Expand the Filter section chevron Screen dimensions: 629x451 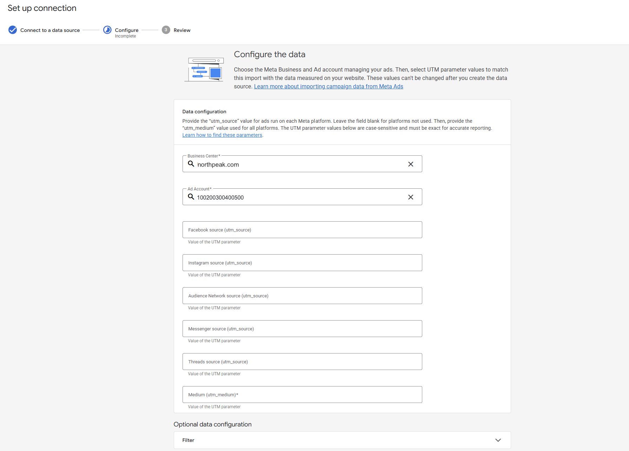coord(498,440)
